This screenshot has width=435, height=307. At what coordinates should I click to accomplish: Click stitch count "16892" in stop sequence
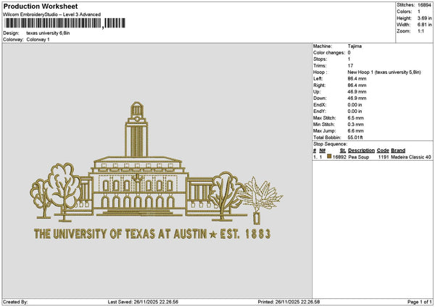pos(339,157)
